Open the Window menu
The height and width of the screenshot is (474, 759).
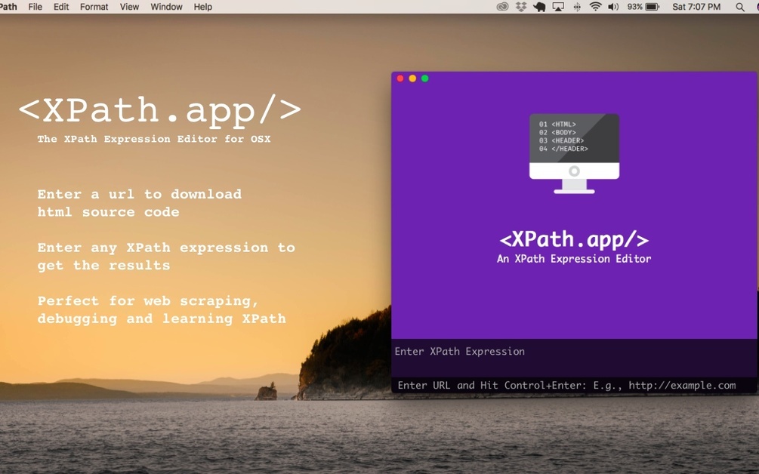[x=166, y=7]
